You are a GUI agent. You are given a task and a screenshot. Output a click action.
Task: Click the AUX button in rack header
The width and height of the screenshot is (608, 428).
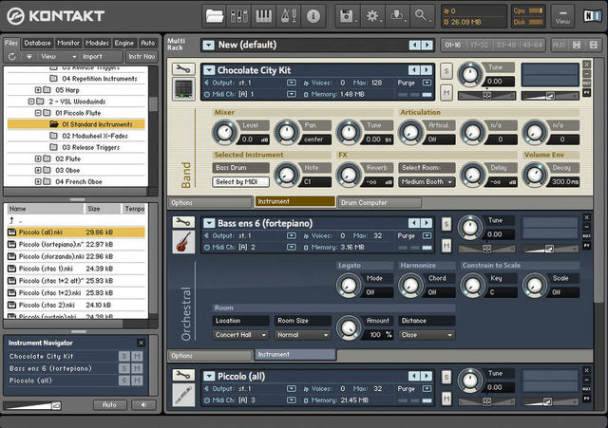[559, 45]
